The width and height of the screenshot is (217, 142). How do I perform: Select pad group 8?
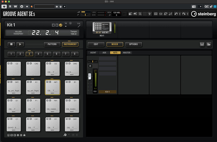(75, 54)
